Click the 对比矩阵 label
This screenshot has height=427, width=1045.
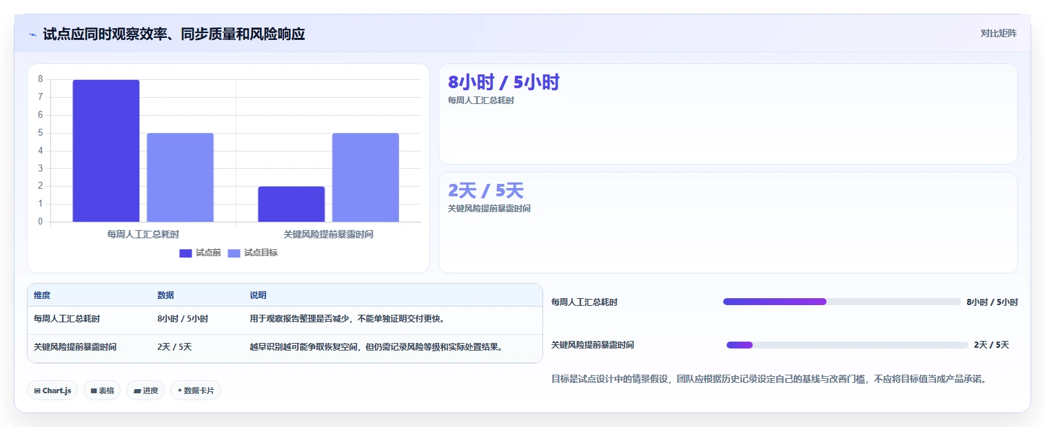998,33
